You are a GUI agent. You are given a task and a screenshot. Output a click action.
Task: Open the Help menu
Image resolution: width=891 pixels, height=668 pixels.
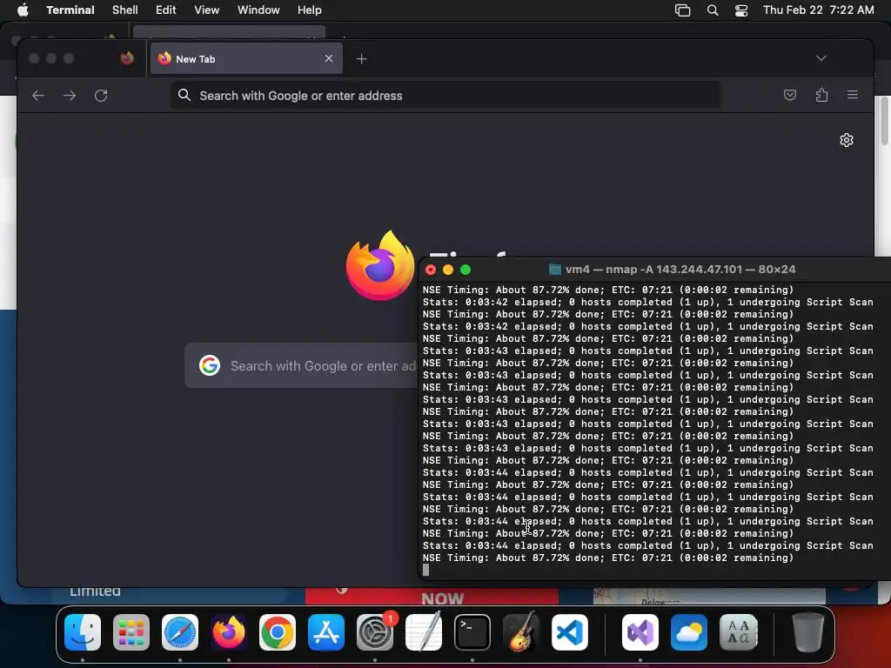tap(309, 10)
